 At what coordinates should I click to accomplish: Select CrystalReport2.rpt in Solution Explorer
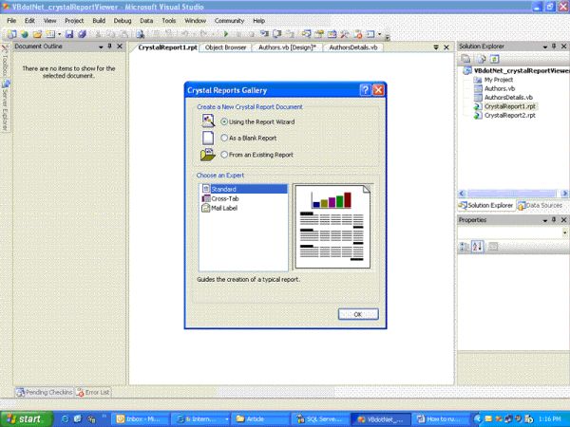click(504, 116)
